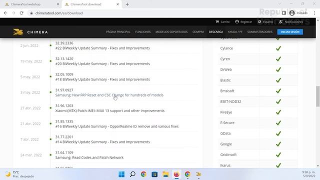
Task: Click the green check for Google
Action: [x=278, y=144]
